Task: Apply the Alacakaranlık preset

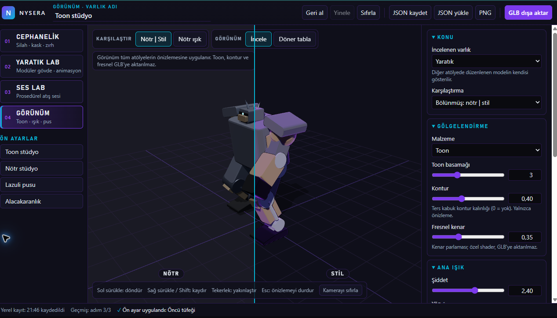Action: 42,201
